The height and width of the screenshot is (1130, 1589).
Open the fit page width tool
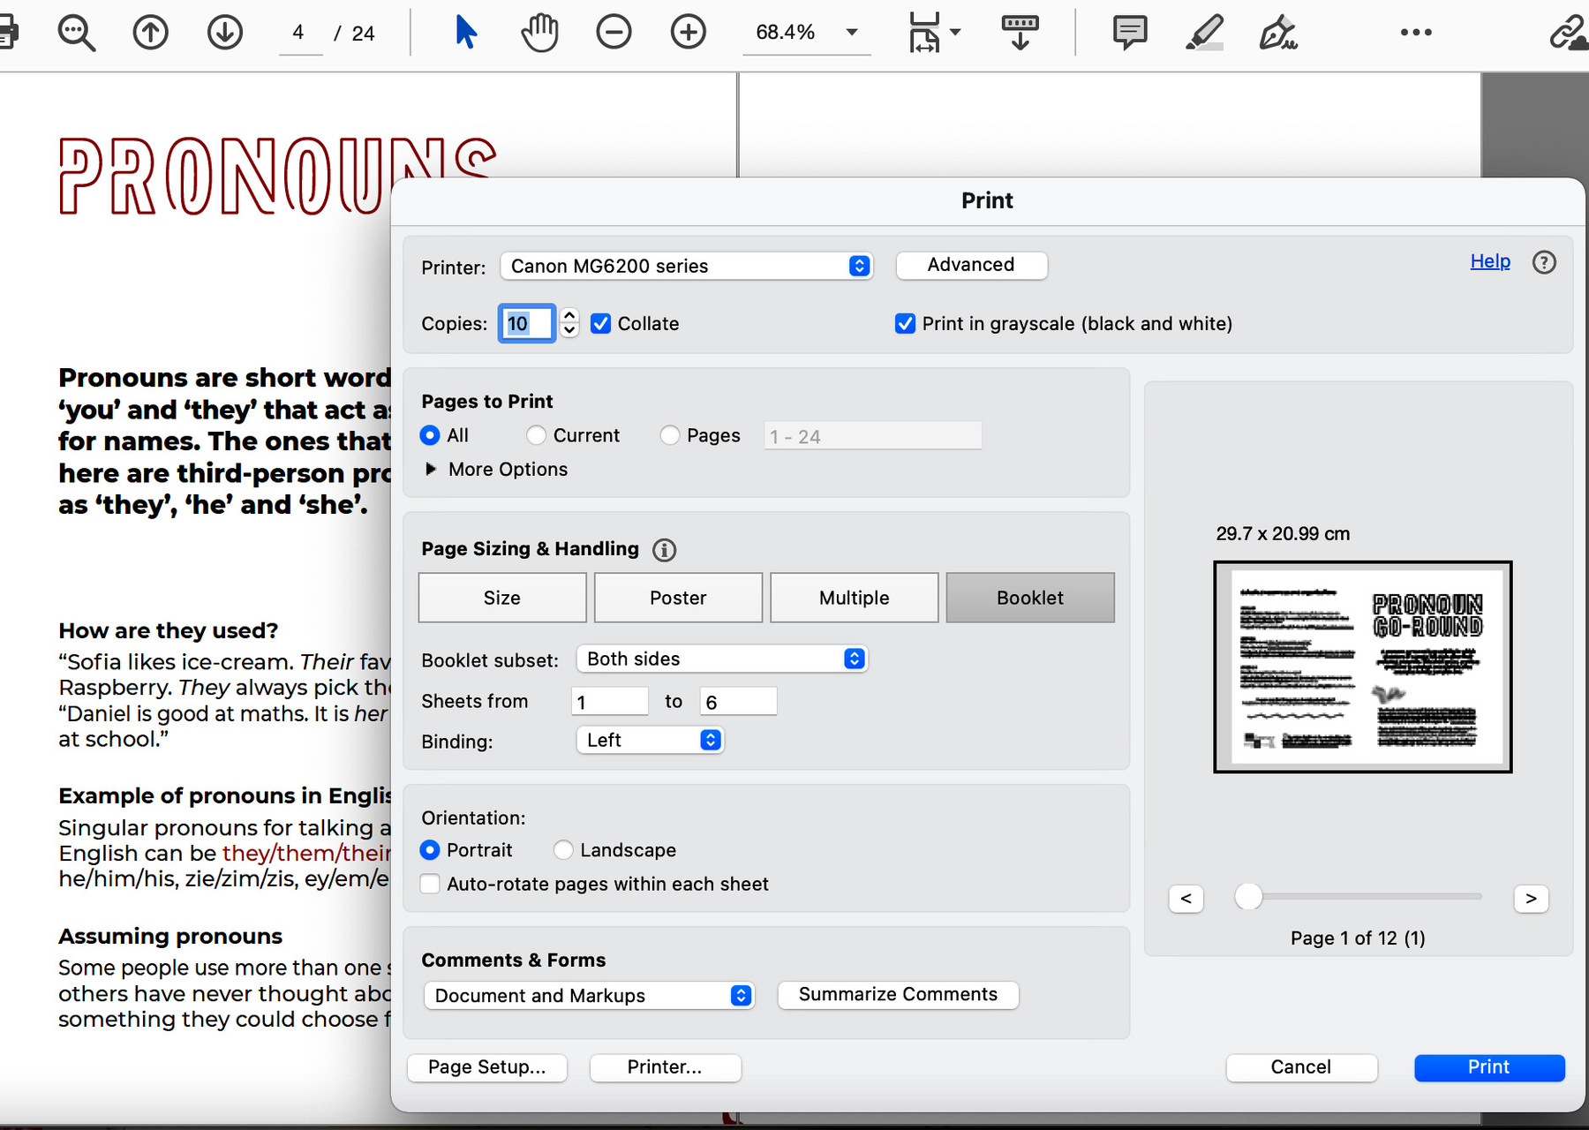pyautogui.click(x=924, y=33)
